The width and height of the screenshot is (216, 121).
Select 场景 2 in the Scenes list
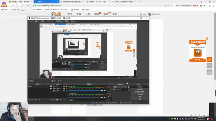click(38, 86)
